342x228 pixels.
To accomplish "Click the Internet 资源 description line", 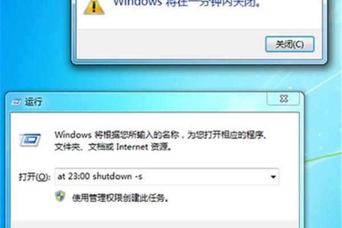I will [113, 147].
